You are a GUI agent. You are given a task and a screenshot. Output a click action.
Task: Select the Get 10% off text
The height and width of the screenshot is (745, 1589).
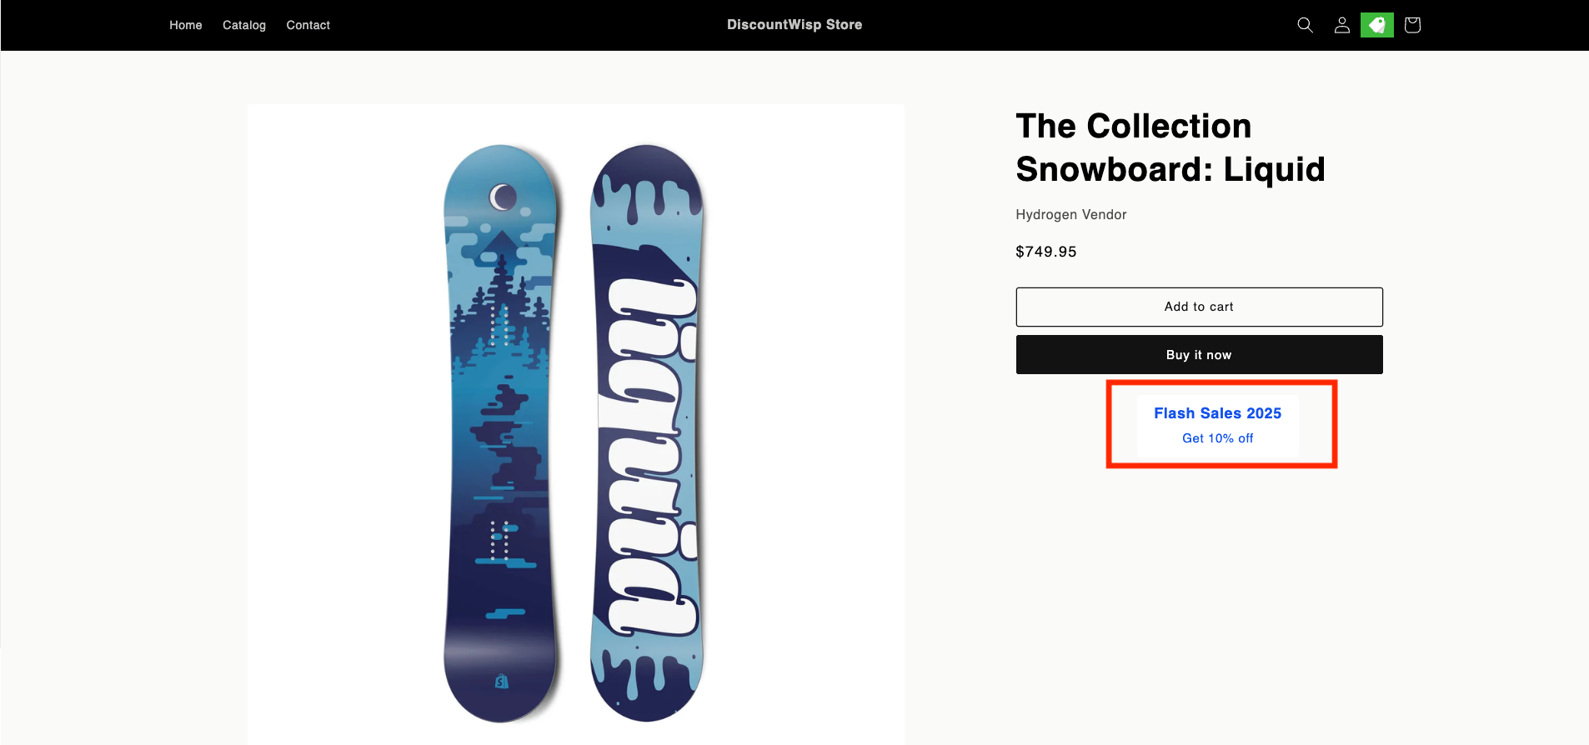[x=1217, y=438]
